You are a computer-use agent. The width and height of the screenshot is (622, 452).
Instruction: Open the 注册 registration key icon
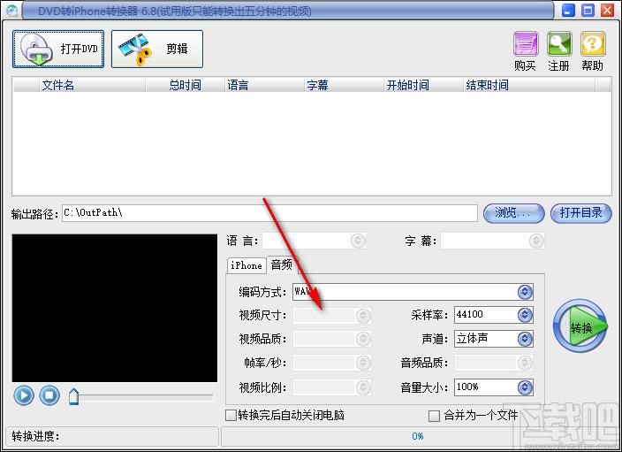tap(559, 43)
